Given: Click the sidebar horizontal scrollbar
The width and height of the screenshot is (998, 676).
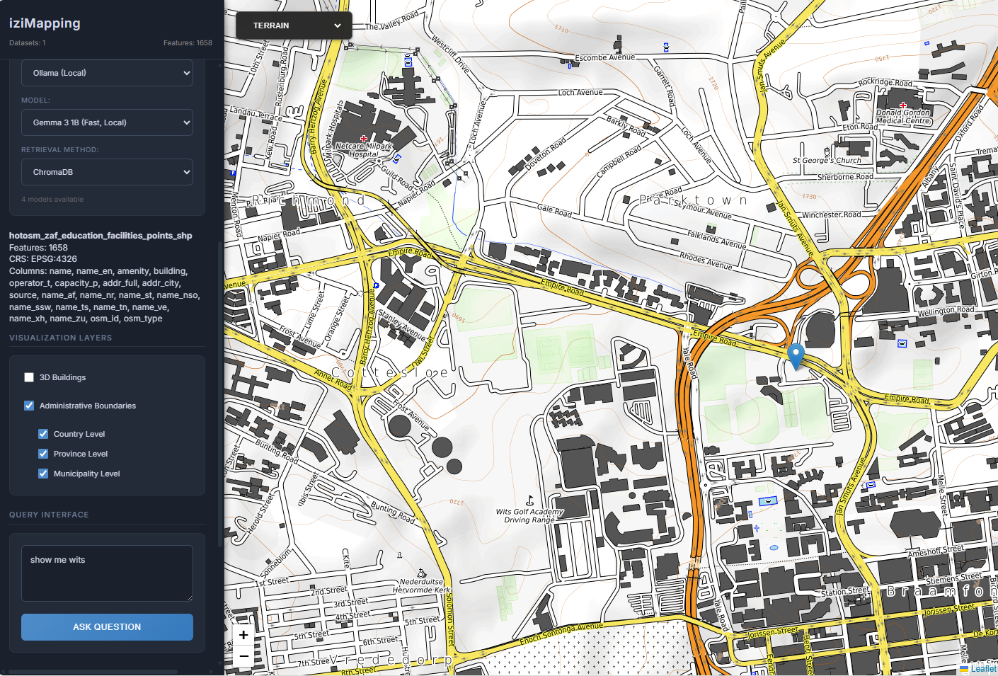Looking at the screenshot, I should [x=92, y=672].
